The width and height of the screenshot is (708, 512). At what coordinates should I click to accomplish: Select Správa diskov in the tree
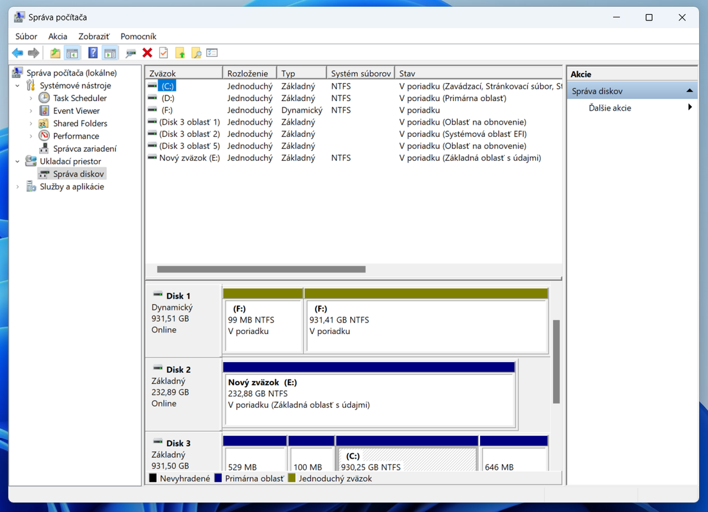78,174
